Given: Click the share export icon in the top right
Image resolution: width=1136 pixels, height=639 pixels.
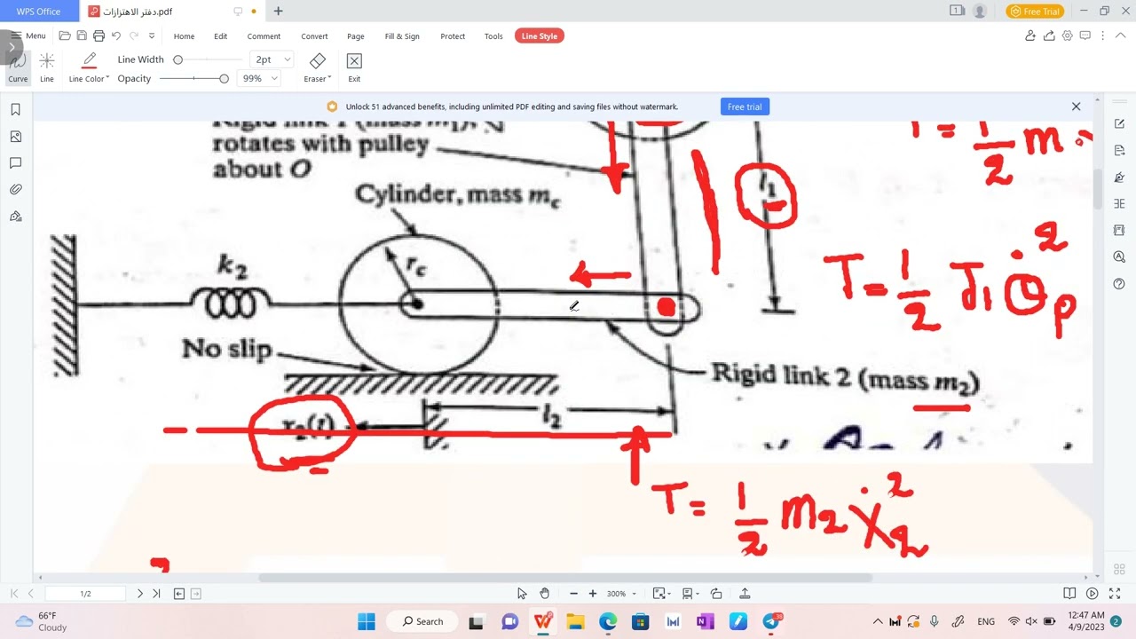Looking at the screenshot, I should click(1049, 35).
